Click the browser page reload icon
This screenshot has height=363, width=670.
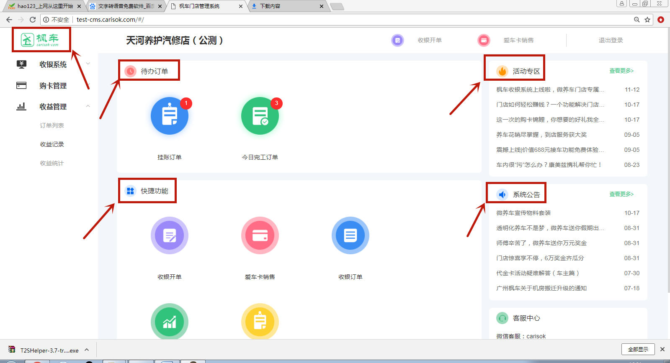[33, 20]
